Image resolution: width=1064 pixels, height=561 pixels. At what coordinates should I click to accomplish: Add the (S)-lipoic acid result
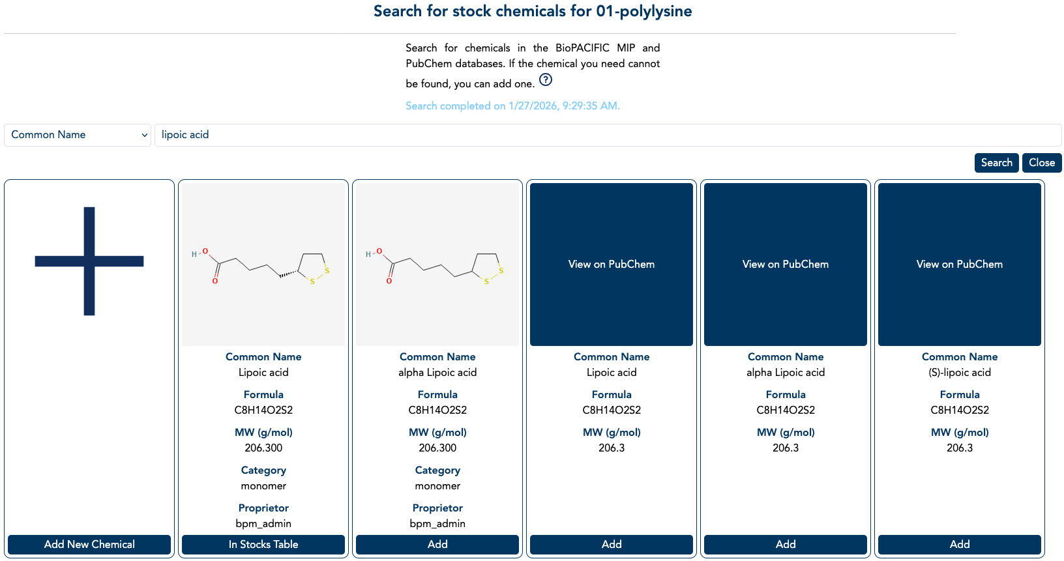(x=960, y=545)
